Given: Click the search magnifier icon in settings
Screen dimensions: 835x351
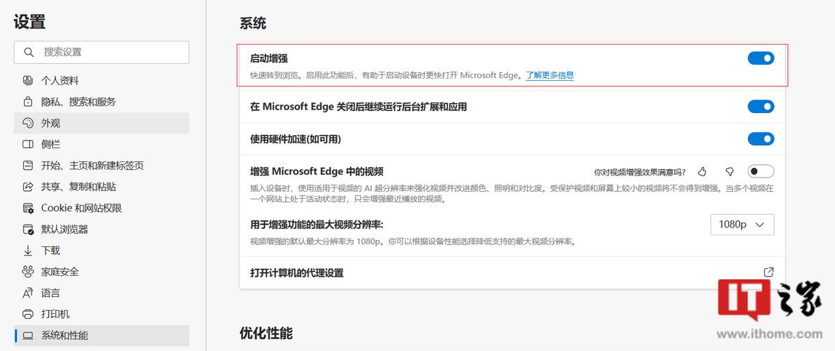Looking at the screenshot, I should pos(29,52).
